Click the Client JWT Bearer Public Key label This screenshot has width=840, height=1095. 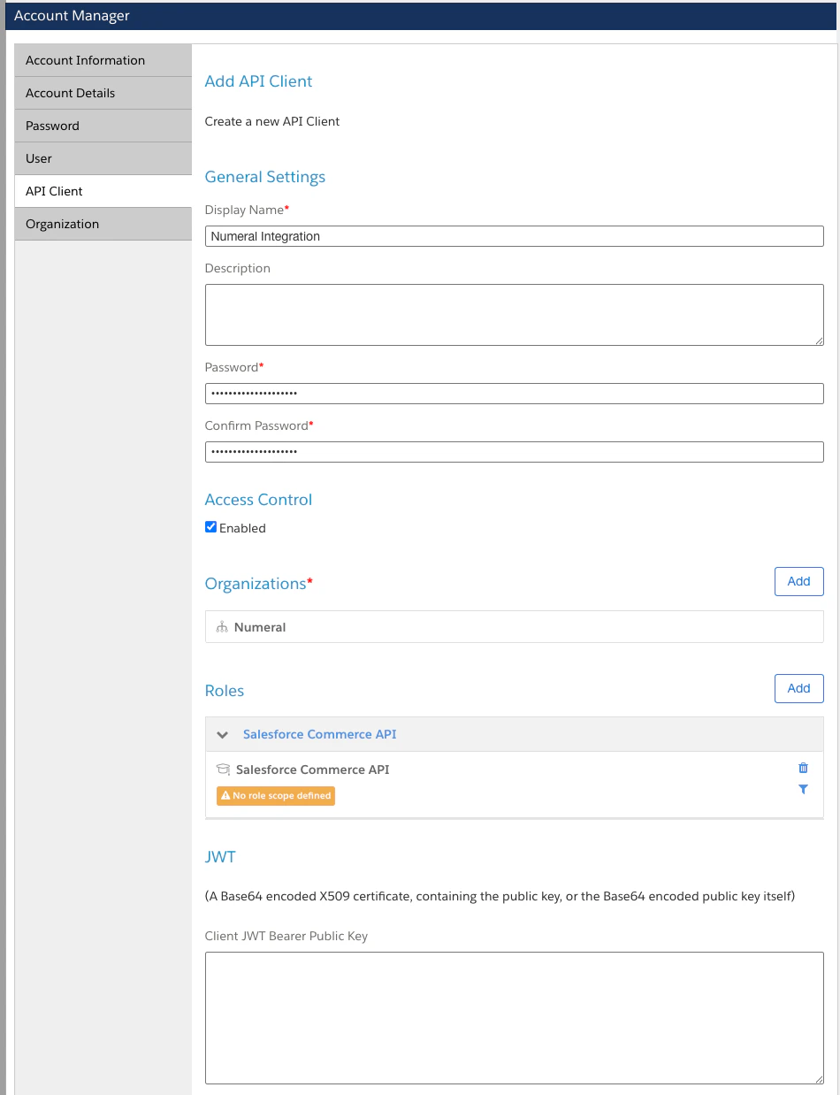(x=286, y=936)
